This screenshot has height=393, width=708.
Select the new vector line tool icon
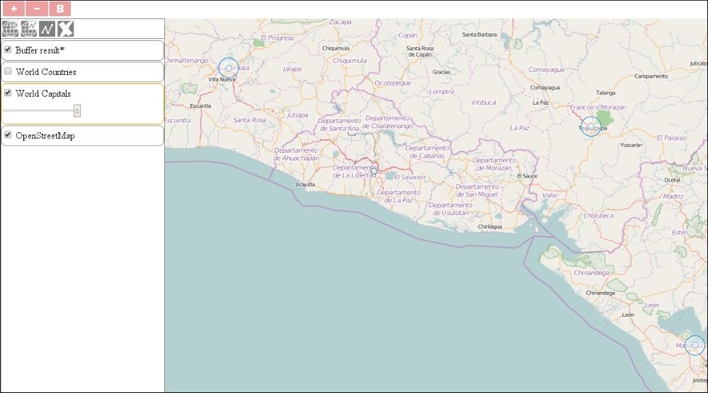[47, 29]
